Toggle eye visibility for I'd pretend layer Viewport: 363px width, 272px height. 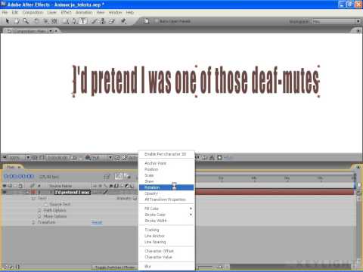[5, 192]
